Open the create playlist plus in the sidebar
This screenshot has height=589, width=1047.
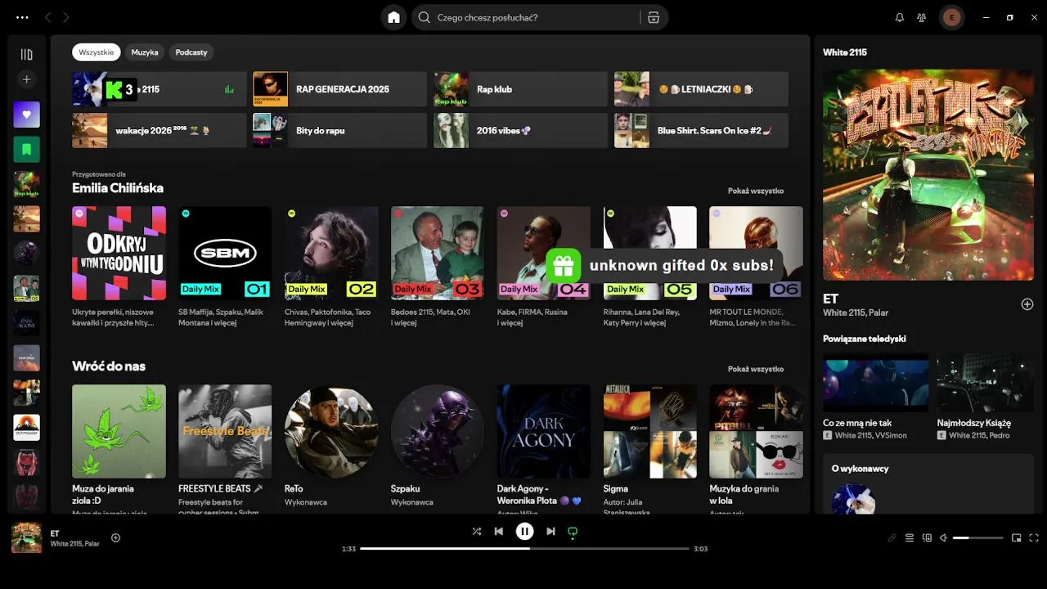coord(26,79)
